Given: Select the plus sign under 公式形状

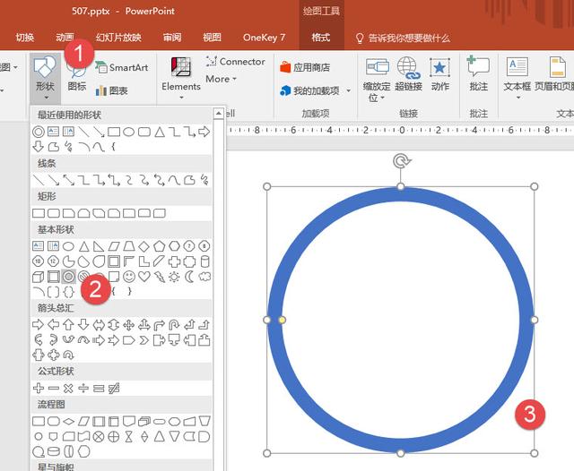Looking at the screenshot, I should 39,388.
